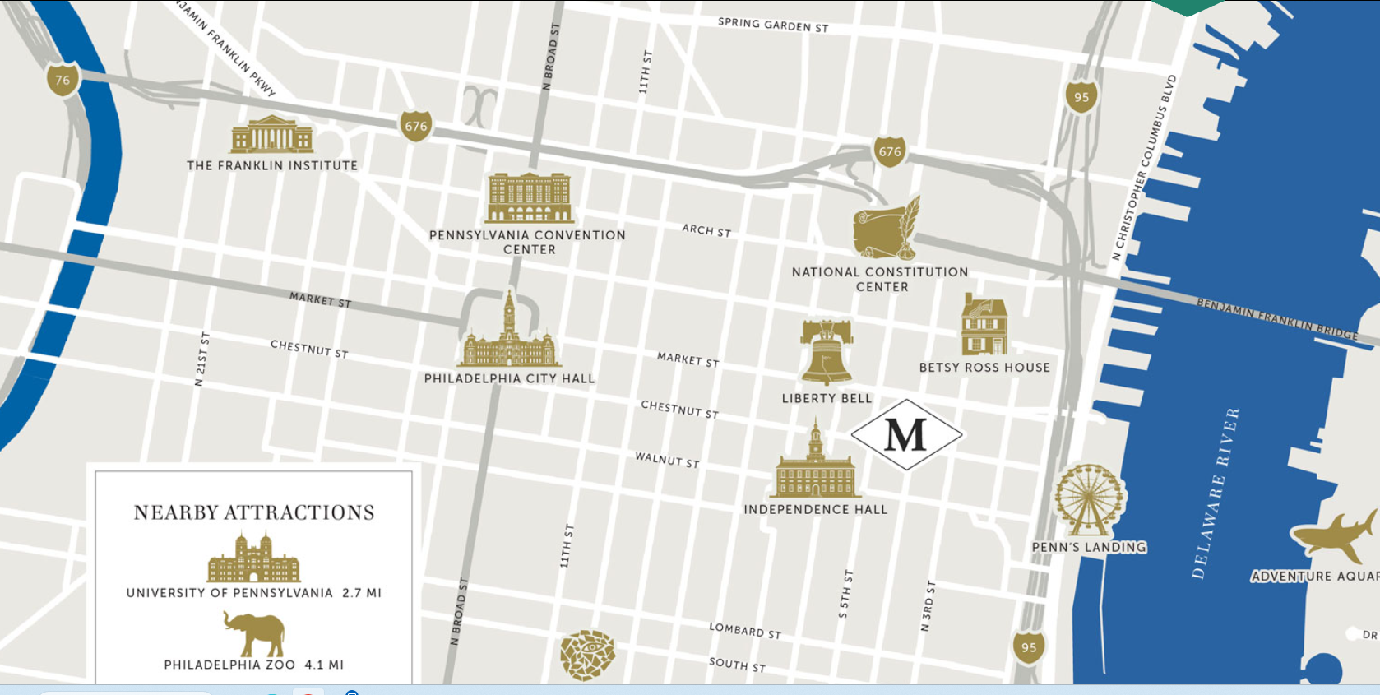
Task: Select the Adventure Aquarium shark icon
Action: click(x=1335, y=535)
